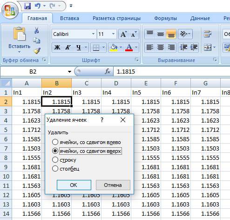This screenshot has height=220, width=230.
Task: Click the Cut scissors icon
Action: click(37, 30)
